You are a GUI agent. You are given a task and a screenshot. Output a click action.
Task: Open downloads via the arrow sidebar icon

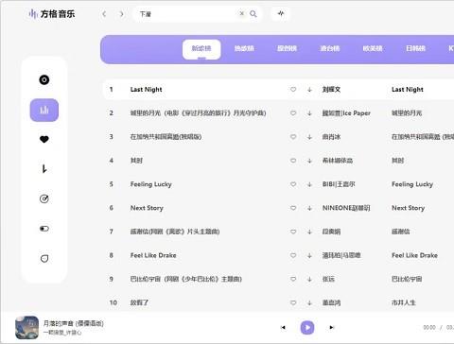[44, 169]
